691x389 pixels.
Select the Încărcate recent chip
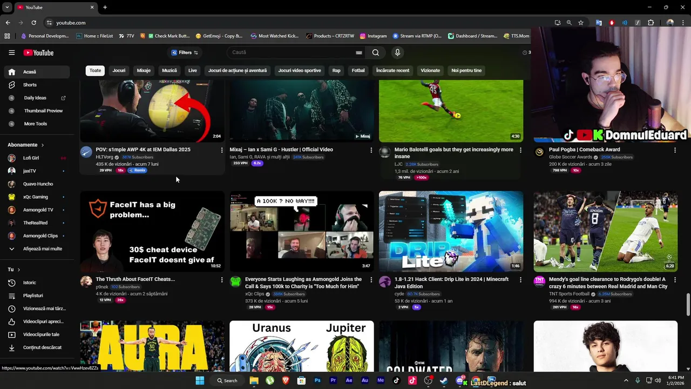[x=392, y=70]
